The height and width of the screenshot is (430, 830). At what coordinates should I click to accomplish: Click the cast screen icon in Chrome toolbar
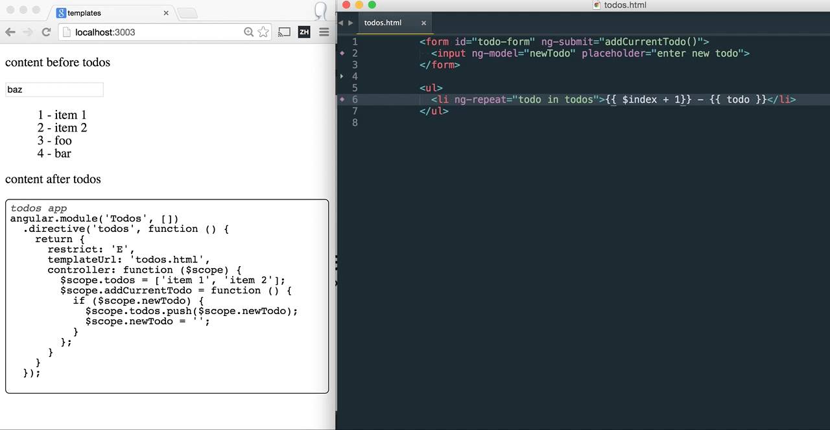(x=284, y=32)
